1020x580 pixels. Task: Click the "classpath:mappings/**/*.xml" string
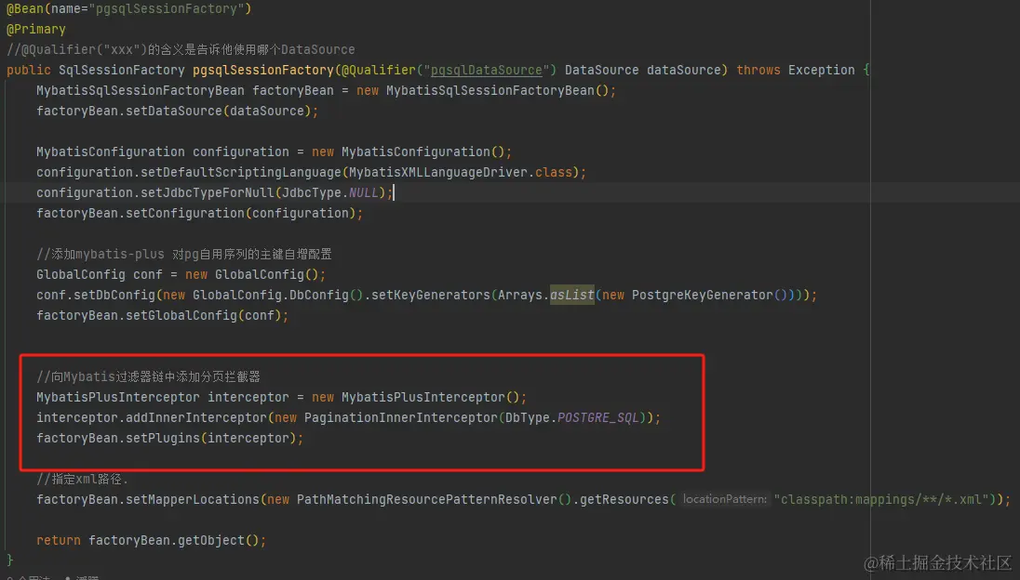881,499
